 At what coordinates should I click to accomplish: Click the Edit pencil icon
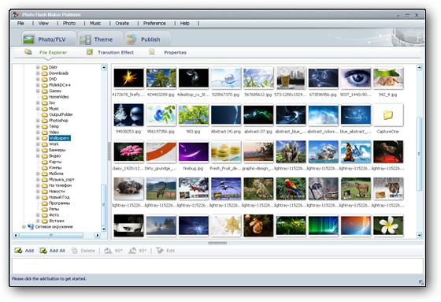[159, 251]
